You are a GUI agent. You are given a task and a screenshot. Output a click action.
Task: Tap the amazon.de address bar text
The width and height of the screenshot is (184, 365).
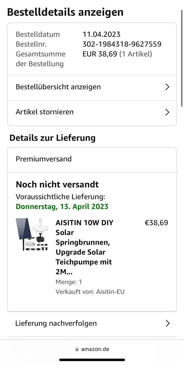tap(95, 349)
